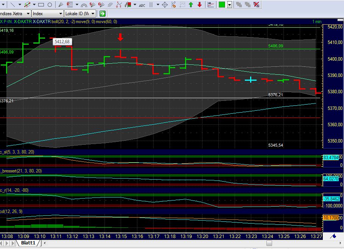Click the second gray send-back icon
Screen dimensions: 344x249
pyautogui.click(x=247, y=5)
